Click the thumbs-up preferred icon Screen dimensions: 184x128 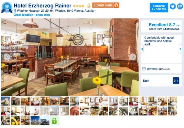tap(89, 5)
